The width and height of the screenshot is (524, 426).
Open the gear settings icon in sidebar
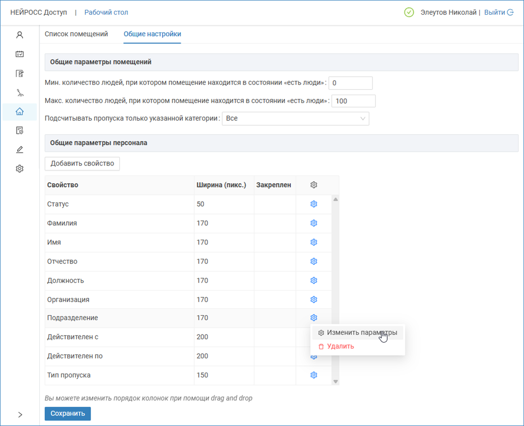pos(20,169)
